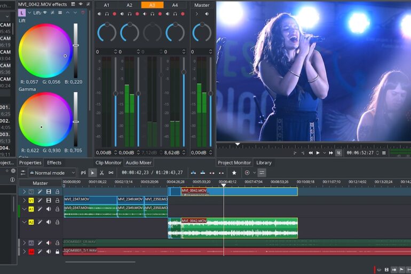Viewport: 411px width, 274px height.
Task: Arm recording on mixer channel A4
Action: click(183, 14)
